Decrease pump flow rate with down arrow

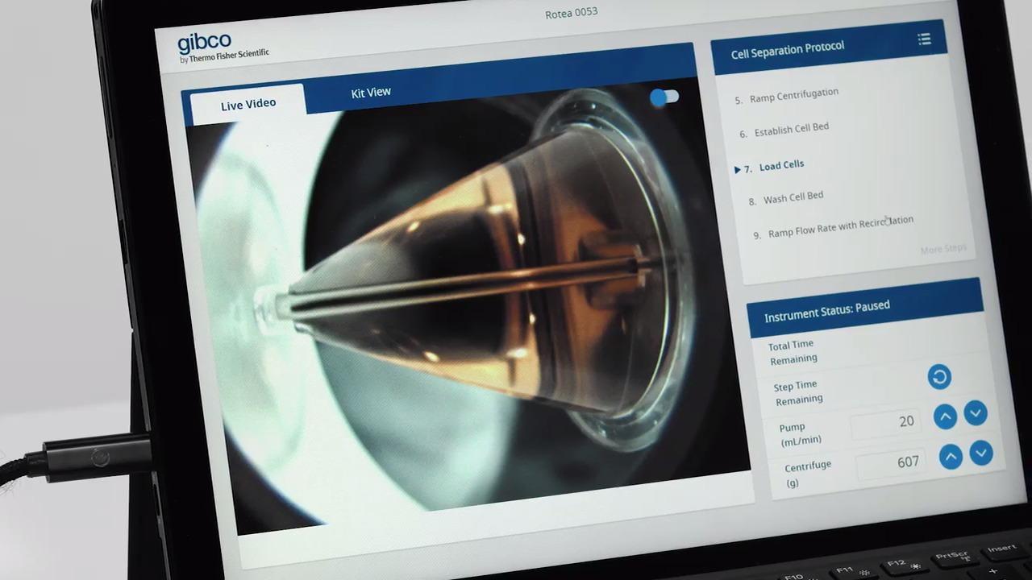[976, 413]
